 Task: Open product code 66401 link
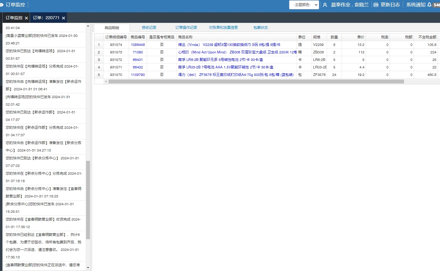coord(138,60)
